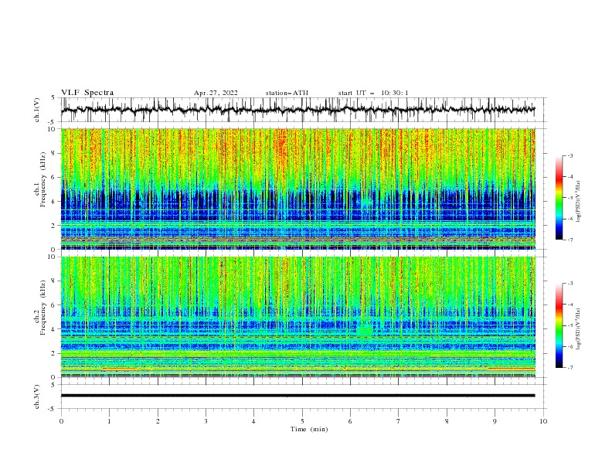Screen dimensions: 612x473
Task: Click the ch.2 frequency tick "4"
Action: [x=53, y=329]
